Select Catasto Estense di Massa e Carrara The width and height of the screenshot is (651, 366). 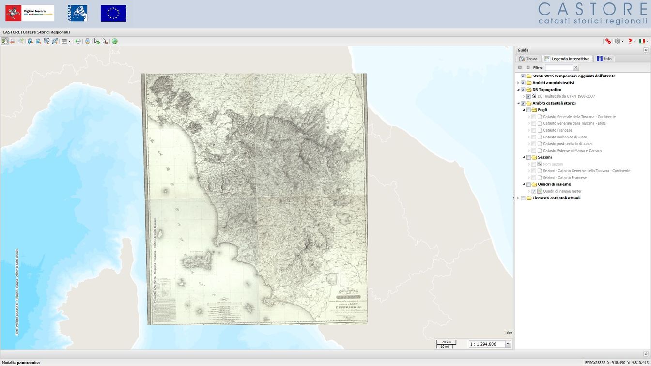(572, 151)
